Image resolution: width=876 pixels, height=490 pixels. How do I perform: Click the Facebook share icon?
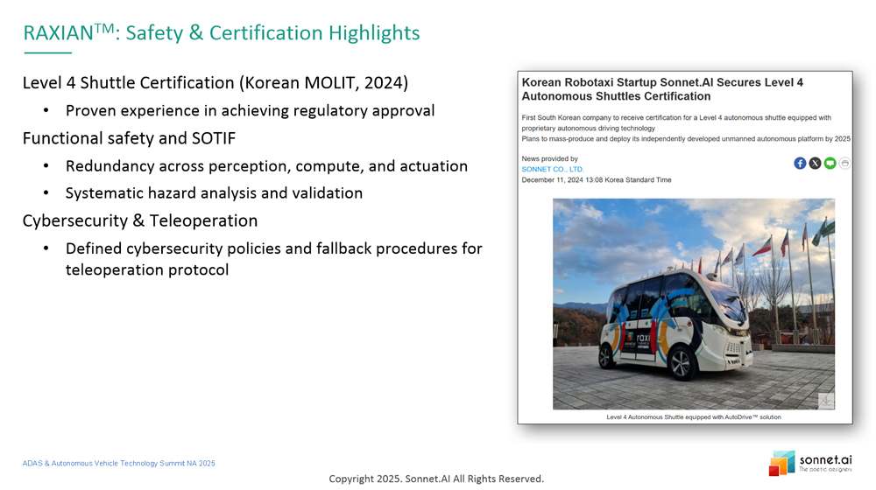800,164
